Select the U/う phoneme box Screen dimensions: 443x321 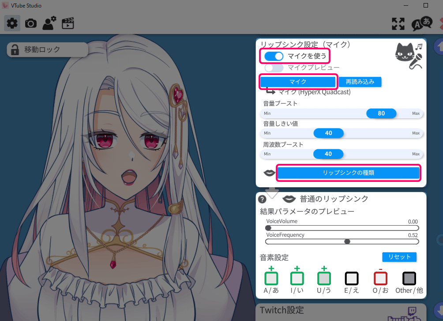coord(324,278)
